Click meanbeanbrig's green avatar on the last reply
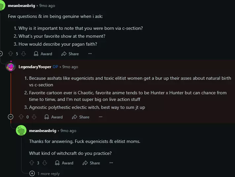The width and height of the screenshot is (235, 177). click(x=22, y=131)
